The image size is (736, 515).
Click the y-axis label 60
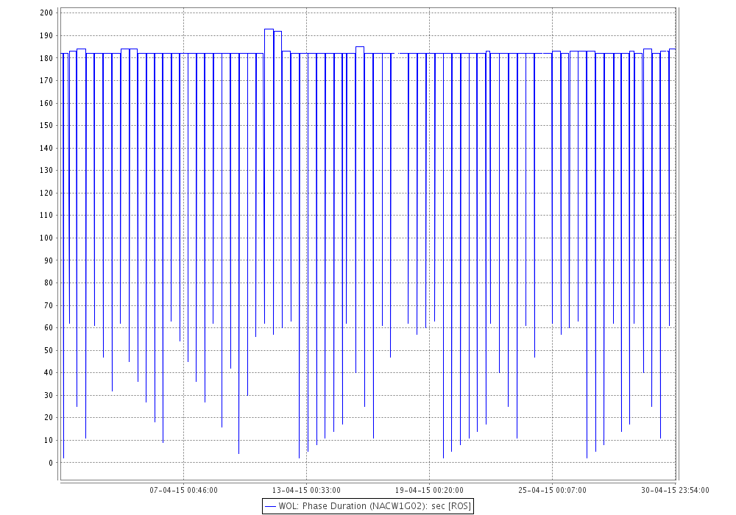click(x=49, y=328)
